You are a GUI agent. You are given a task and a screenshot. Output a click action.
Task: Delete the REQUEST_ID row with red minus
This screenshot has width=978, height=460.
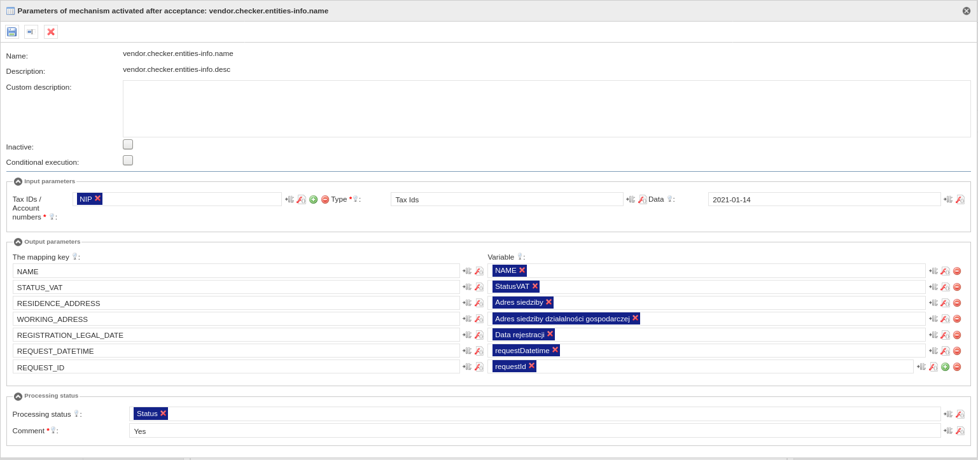957,366
